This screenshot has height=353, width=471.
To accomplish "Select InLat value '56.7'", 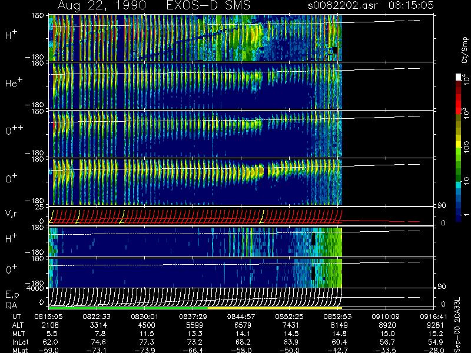I will pos(387,342).
